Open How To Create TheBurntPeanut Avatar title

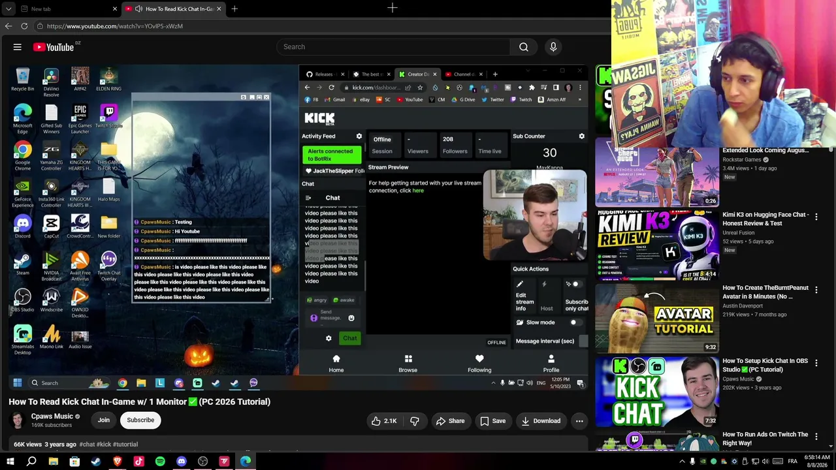pyautogui.click(x=765, y=292)
